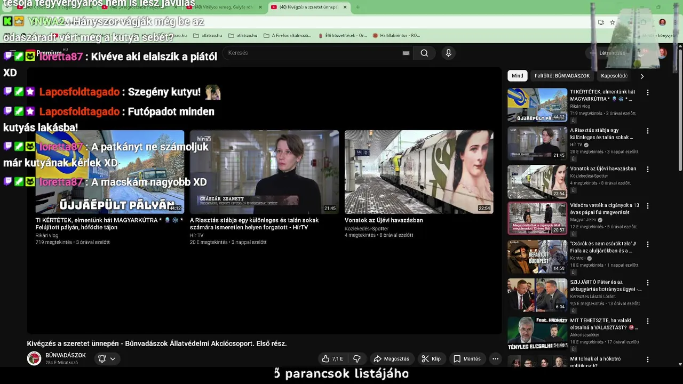Open MIT TEHETSZ TE, ha valaki title
Image resolution: width=683 pixels, height=384 pixels.
[604, 324]
